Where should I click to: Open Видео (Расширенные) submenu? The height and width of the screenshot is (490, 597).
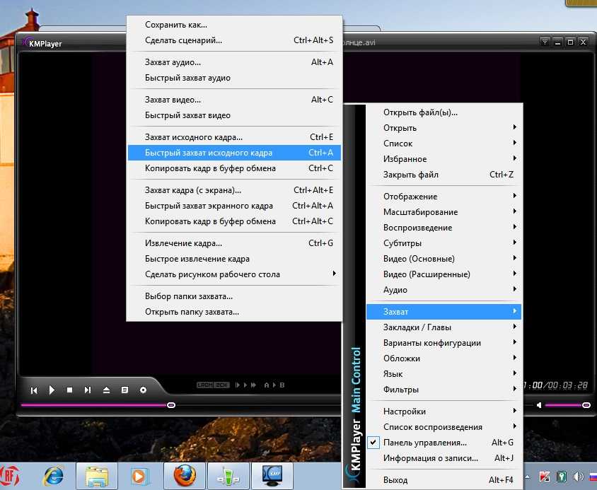pos(444,274)
